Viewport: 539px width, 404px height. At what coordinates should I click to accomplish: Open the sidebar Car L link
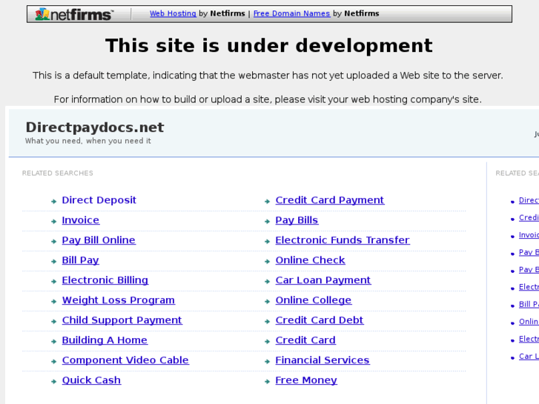tap(529, 357)
